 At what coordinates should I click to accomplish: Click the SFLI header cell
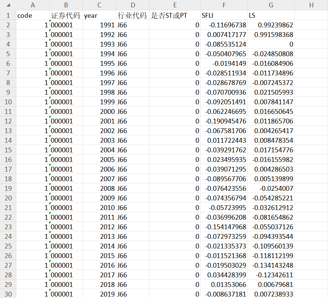[x=224, y=16]
